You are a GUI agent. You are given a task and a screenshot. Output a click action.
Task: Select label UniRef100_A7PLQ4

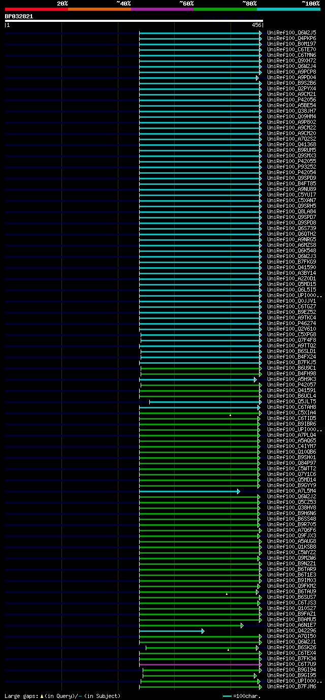[x=291, y=435]
